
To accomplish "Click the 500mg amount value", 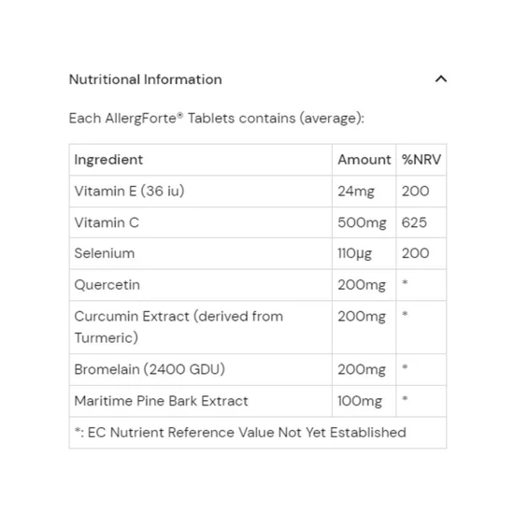I will (x=362, y=223).
